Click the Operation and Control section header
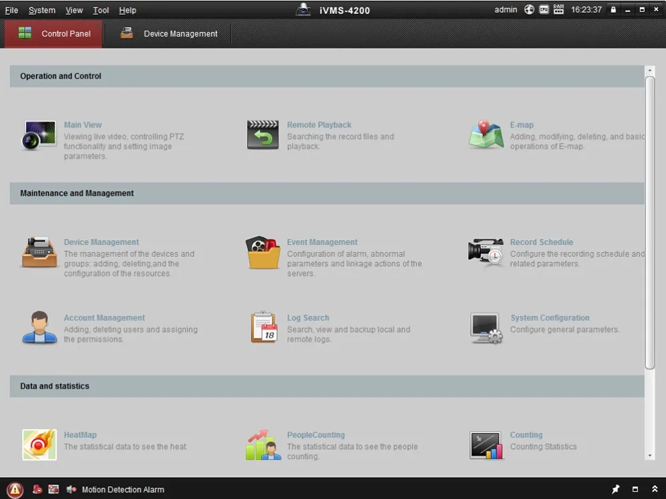 (x=327, y=76)
